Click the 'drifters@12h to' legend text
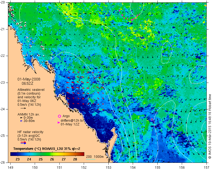 pos(72,121)
